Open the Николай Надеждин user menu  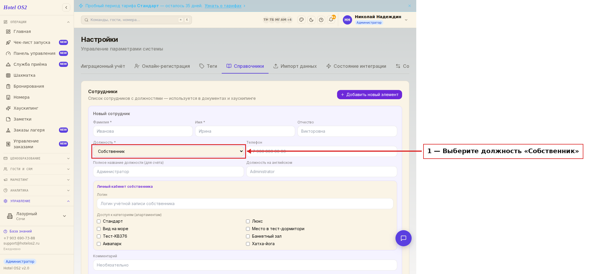(x=375, y=20)
